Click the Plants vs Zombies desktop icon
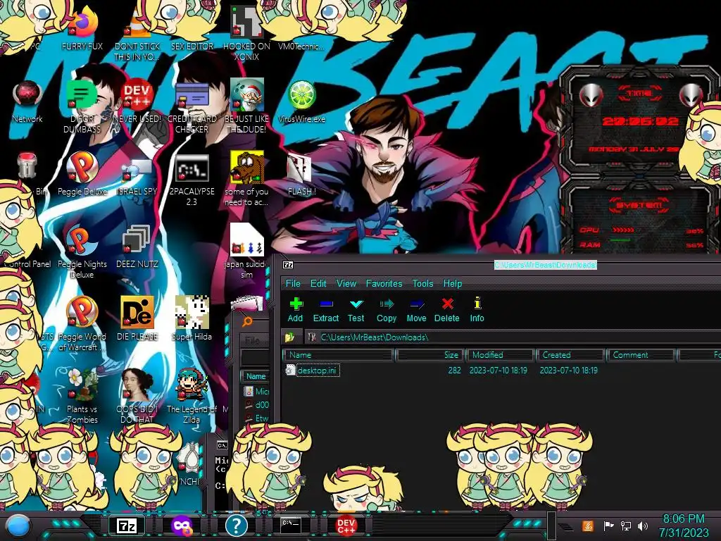 82,397
